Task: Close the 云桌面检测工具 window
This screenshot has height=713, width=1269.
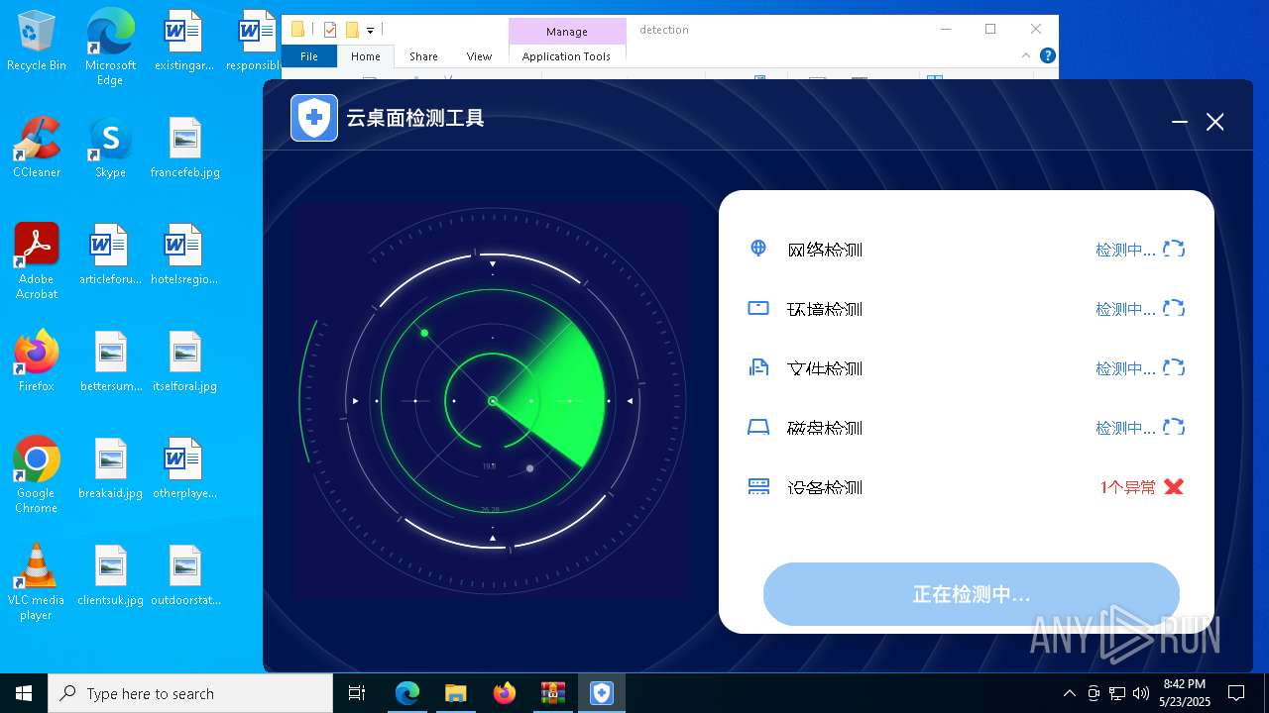Action: click(1214, 122)
